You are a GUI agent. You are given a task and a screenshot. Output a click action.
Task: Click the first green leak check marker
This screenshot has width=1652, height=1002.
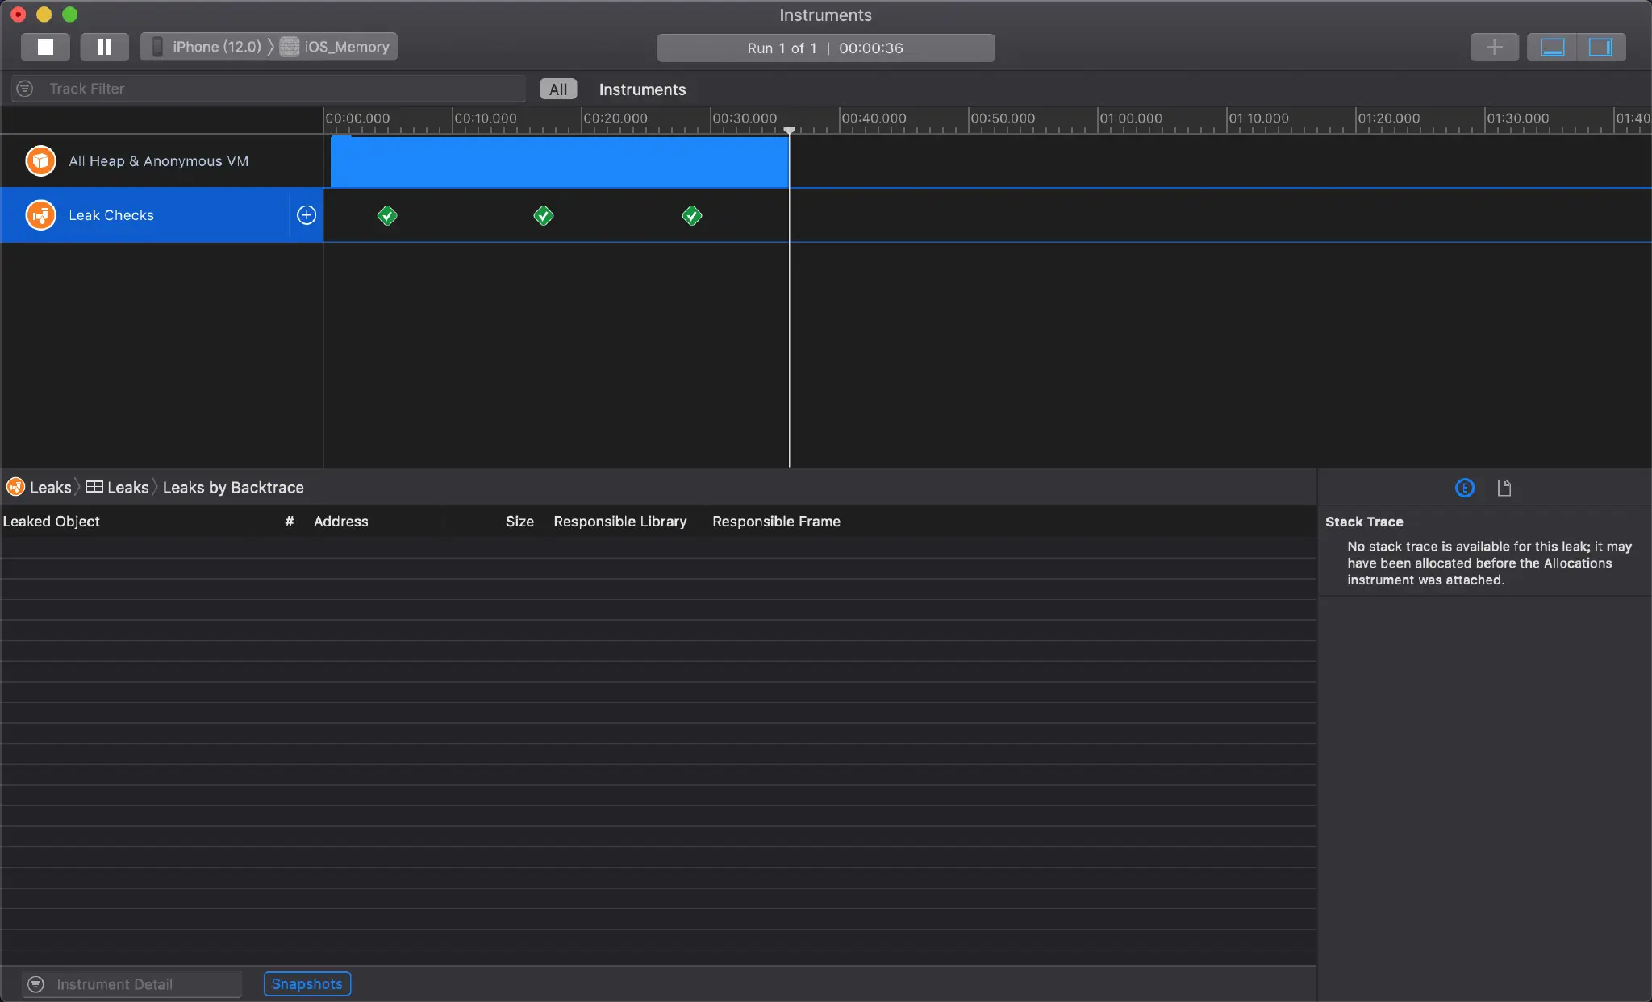coord(387,215)
